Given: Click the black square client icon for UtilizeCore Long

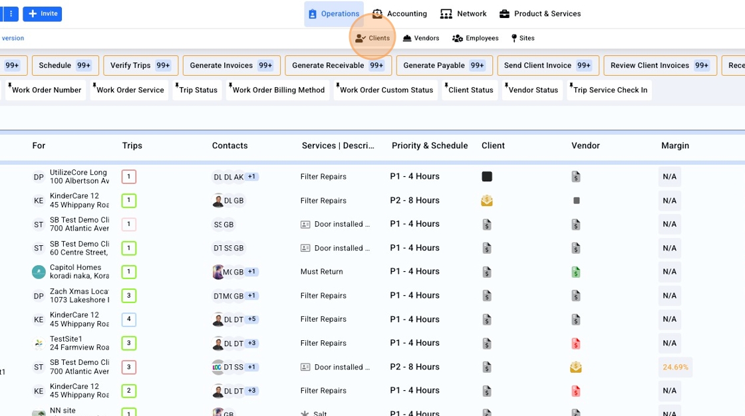Looking at the screenshot, I should click(487, 177).
